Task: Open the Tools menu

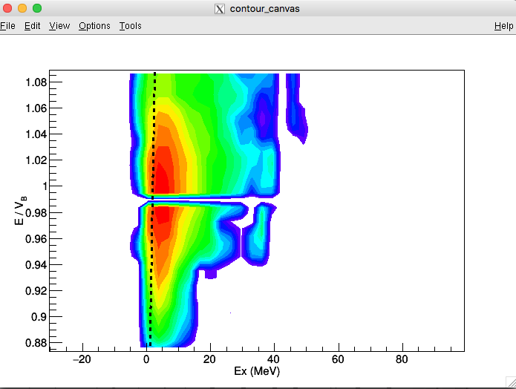Action: [x=131, y=26]
